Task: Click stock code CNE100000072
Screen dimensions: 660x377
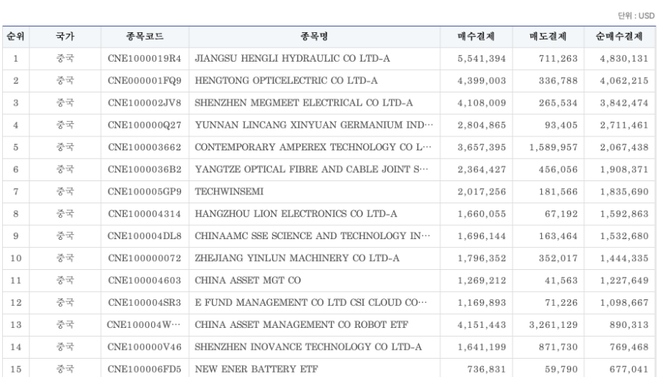Action: pyautogui.click(x=144, y=258)
